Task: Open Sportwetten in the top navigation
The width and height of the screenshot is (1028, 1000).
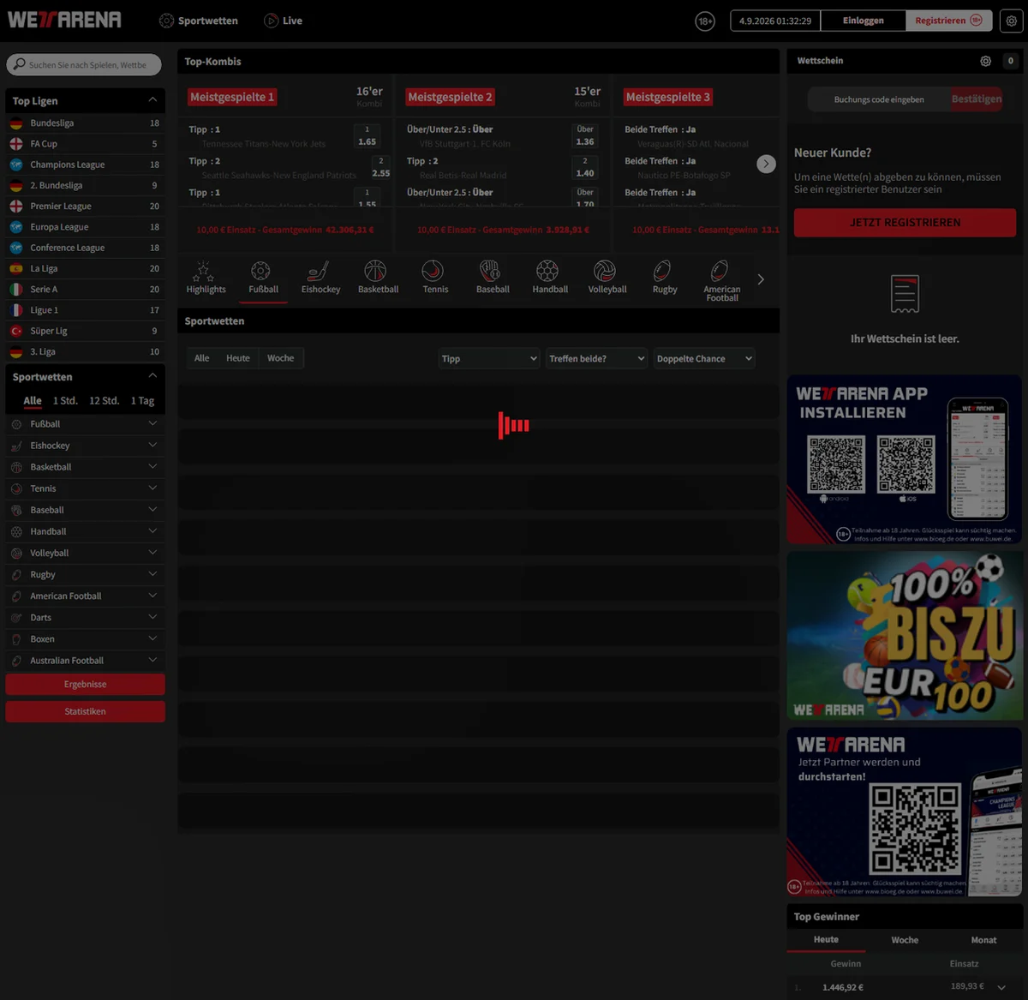Action: [199, 21]
